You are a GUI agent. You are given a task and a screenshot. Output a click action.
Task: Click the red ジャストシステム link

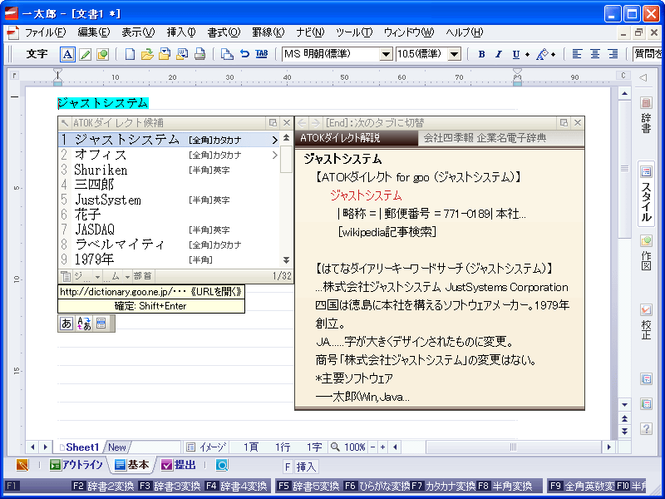coord(366,195)
